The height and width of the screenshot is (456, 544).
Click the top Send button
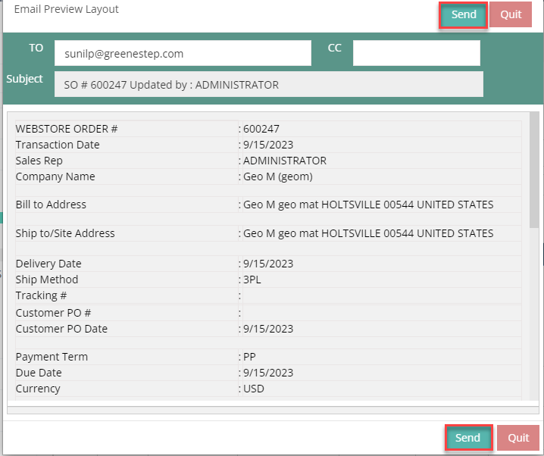pyautogui.click(x=463, y=15)
